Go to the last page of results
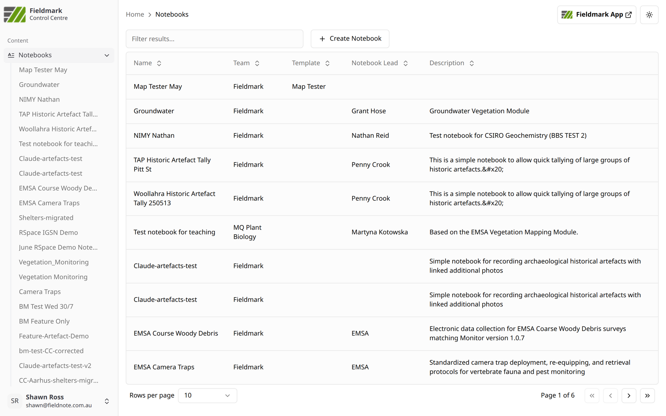This screenshot has height=416, width=666. [x=647, y=395]
